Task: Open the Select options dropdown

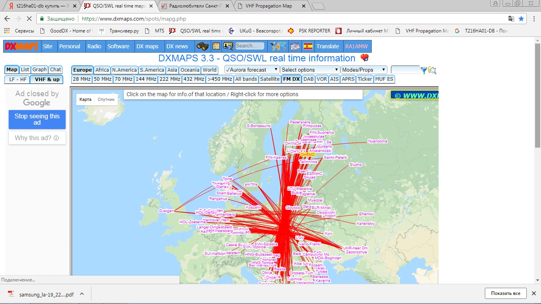Action: pos(310,70)
